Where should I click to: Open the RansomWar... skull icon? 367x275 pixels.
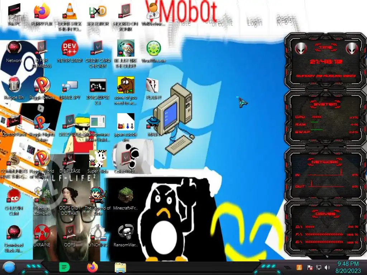click(126, 236)
